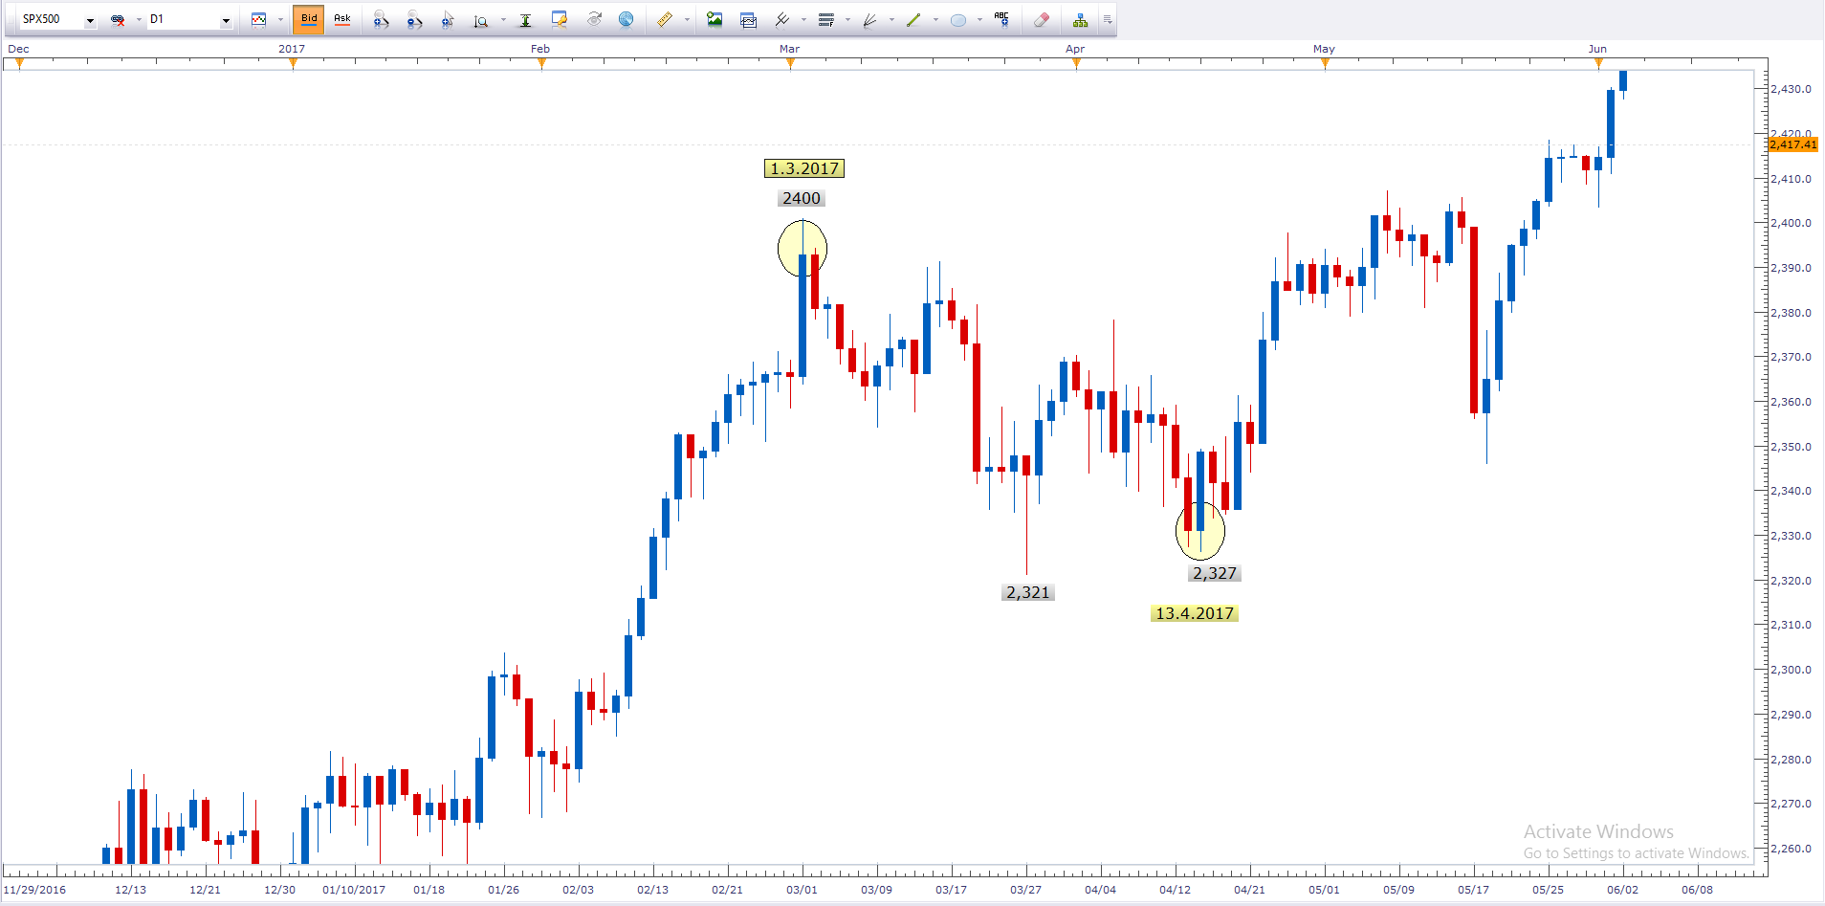Click the Fibonacci retracement lines icon
Image resolution: width=1825 pixels, height=906 pixels.
coord(826,20)
